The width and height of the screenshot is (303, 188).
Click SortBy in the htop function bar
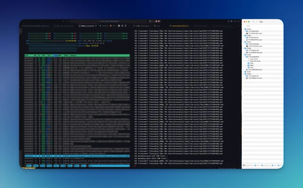click(63, 166)
